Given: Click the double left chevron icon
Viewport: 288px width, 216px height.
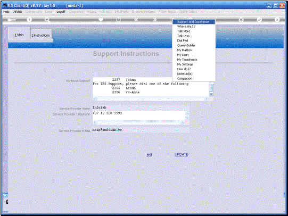Looking at the screenshot, I should (x=136, y=20).
